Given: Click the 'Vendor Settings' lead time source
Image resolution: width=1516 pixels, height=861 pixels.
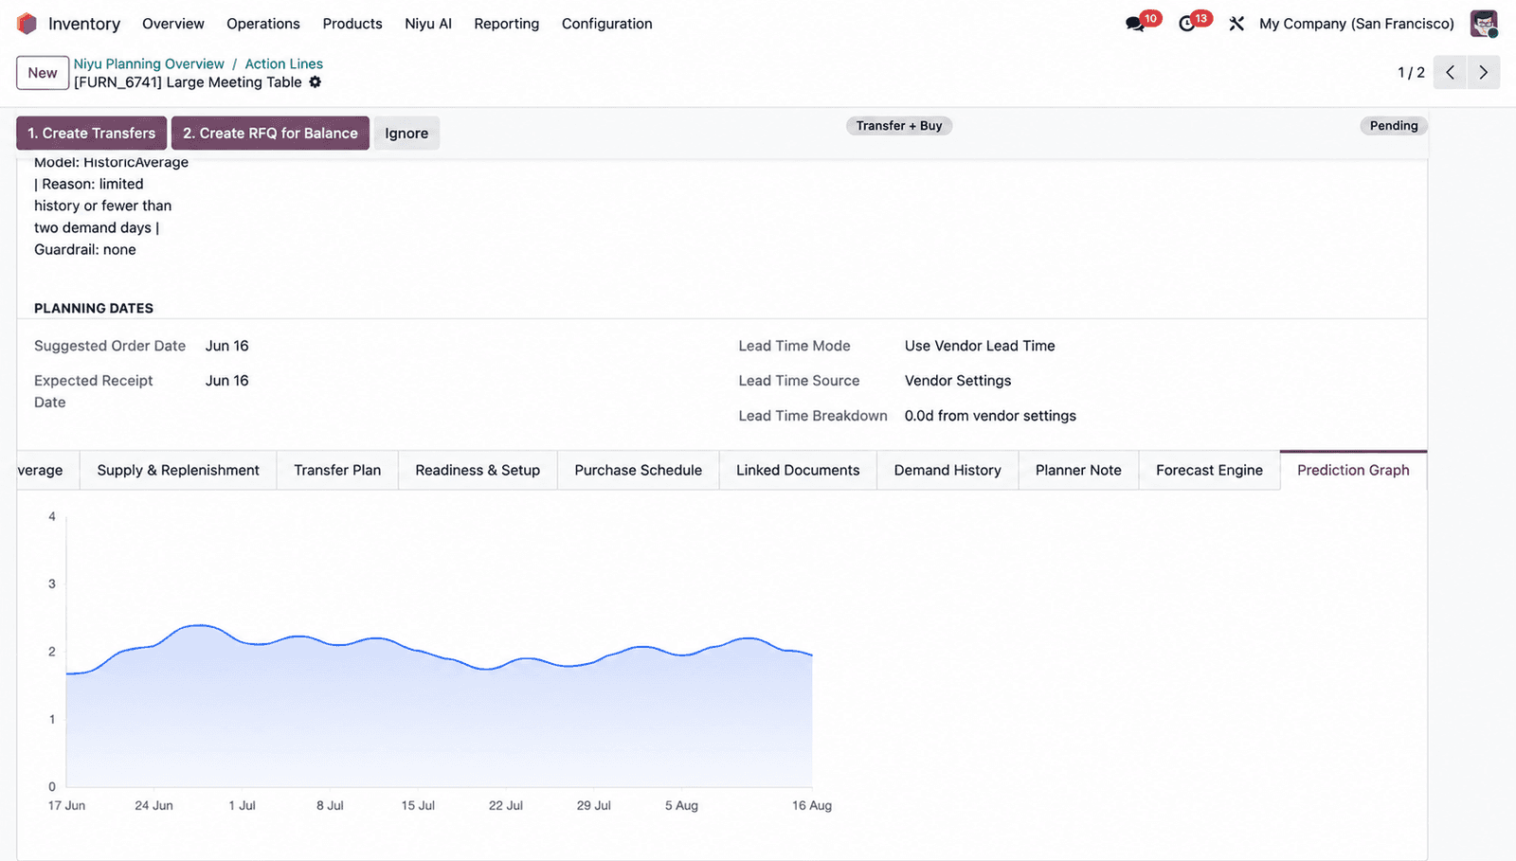Looking at the screenshot, I should [958, 381].
